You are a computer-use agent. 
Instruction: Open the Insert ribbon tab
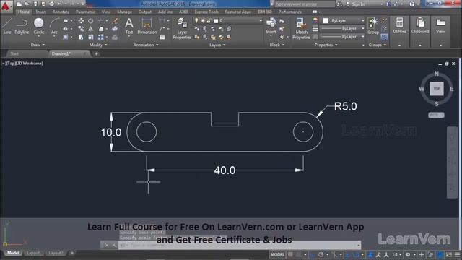point(40,12)
